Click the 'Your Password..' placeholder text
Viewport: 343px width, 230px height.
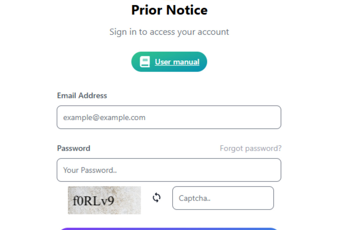pos(90,170)
